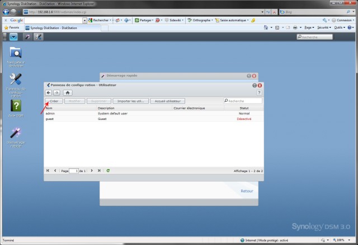Go to the first page of users

click(x=48, y=170)
